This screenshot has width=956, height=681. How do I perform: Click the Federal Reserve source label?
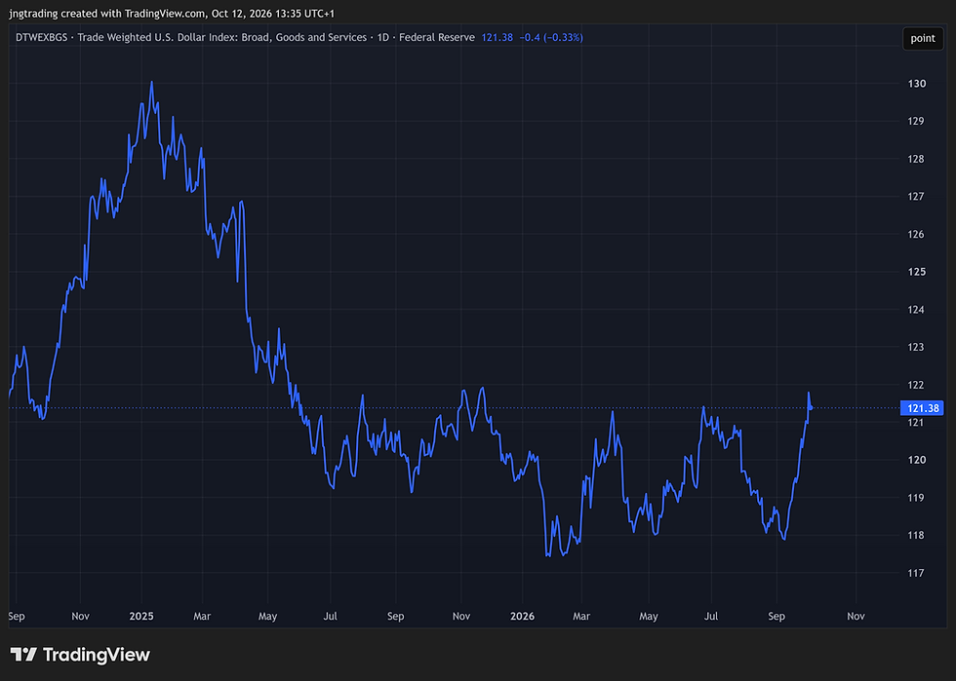437,37
